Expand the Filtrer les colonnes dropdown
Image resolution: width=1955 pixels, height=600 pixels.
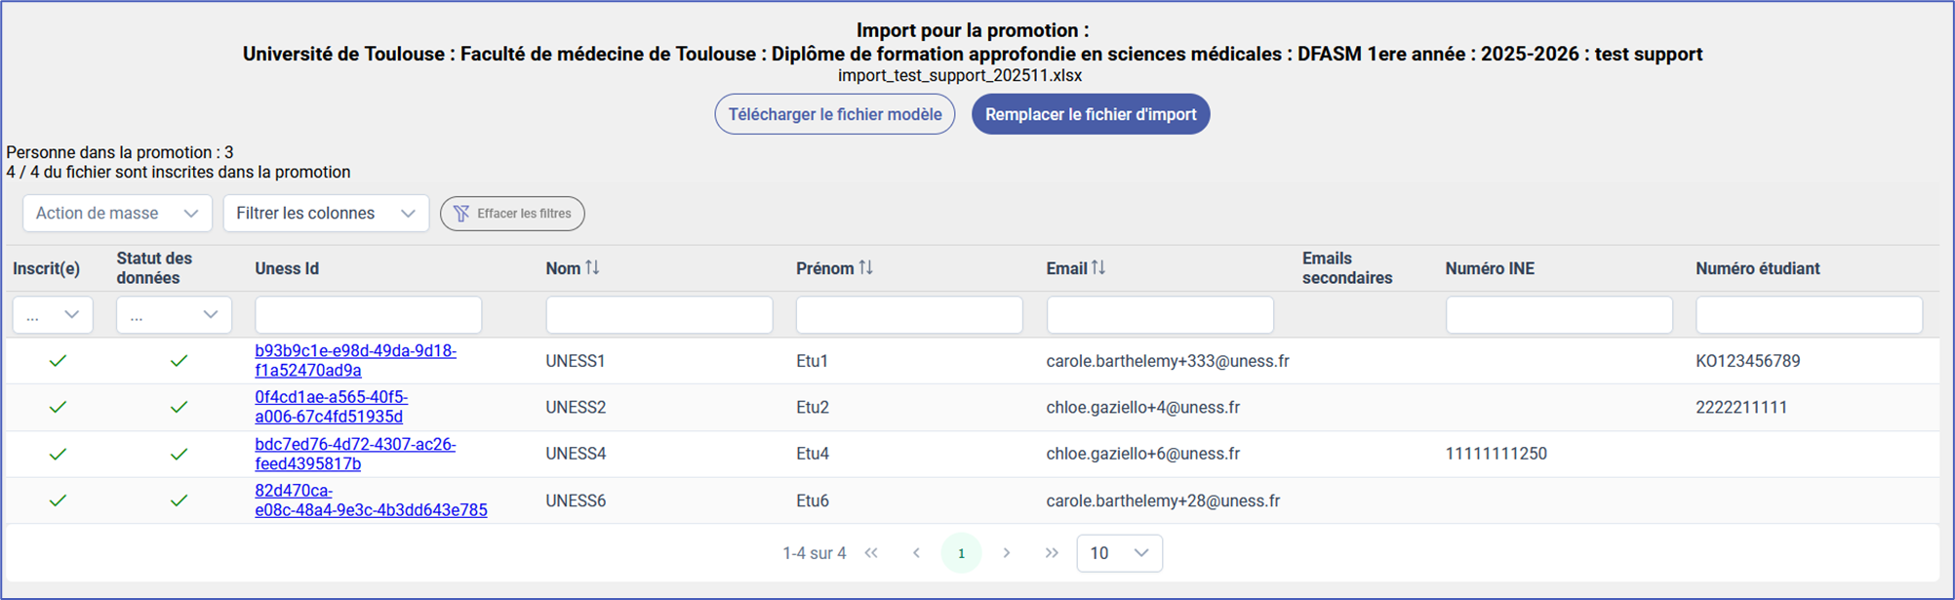[x=326, y=214]
